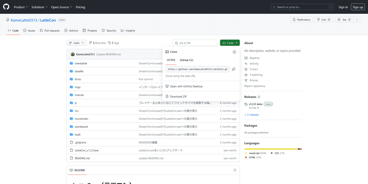Click the Sign in link
This screenshot has height=184, width=368.
[343, 7]
